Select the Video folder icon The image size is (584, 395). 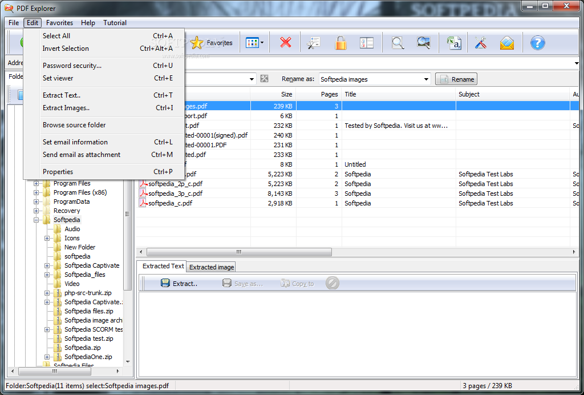click(58, 284)
